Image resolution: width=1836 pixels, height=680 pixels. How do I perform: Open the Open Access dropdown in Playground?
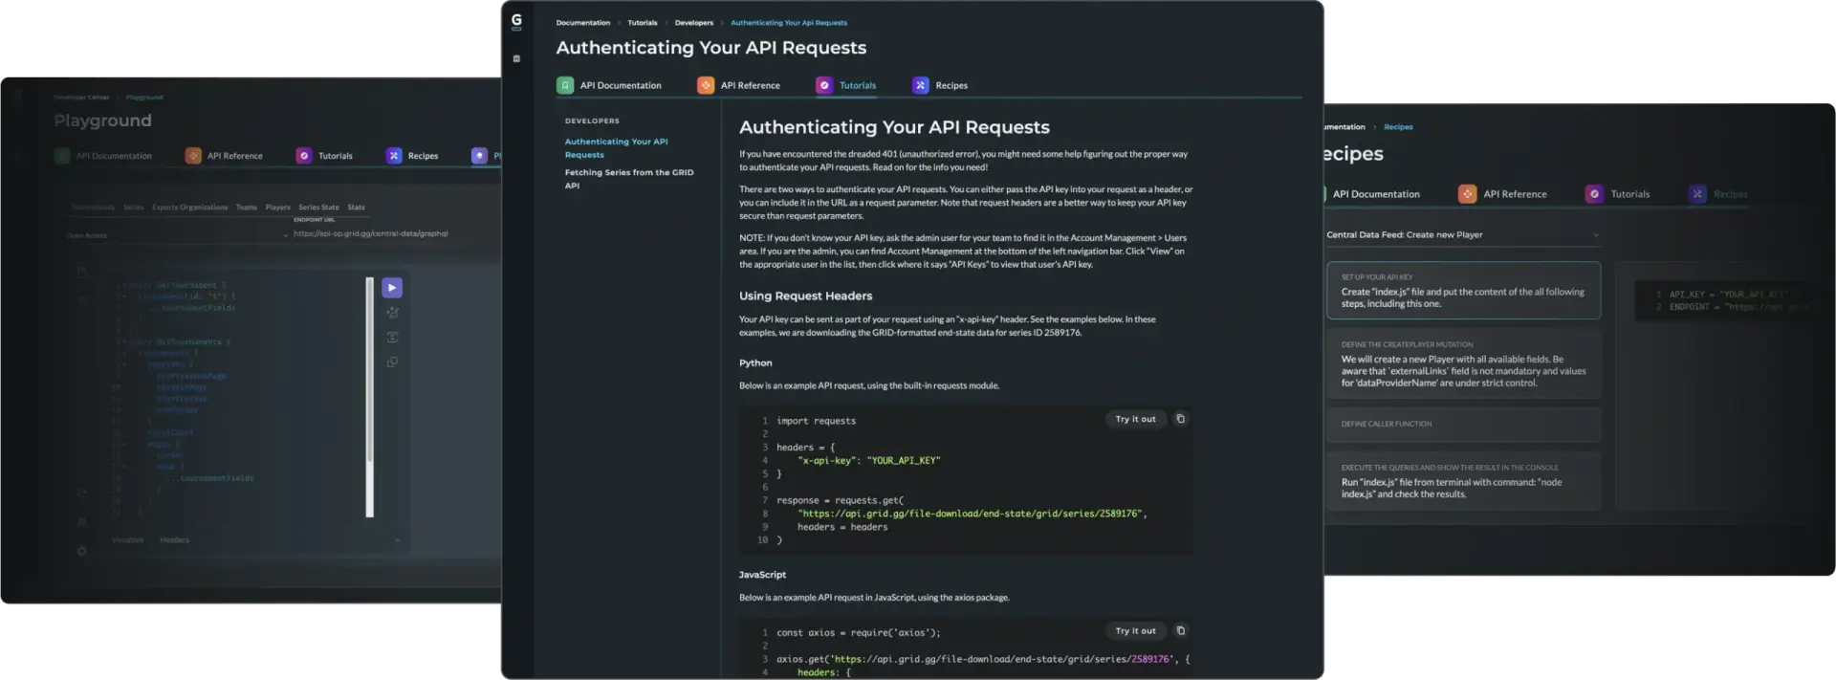[x=285, y=235]
